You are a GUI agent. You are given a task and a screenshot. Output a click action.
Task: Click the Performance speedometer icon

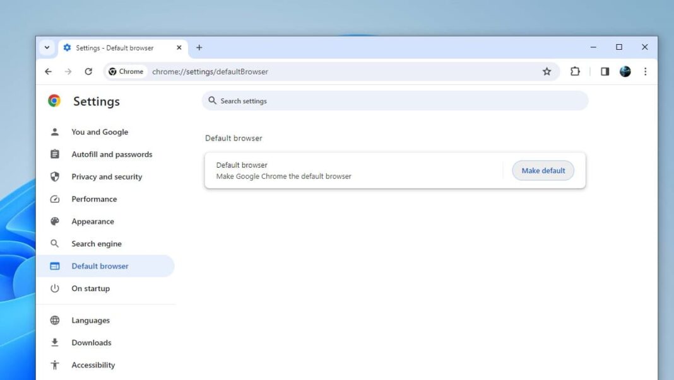pos(55,199)
